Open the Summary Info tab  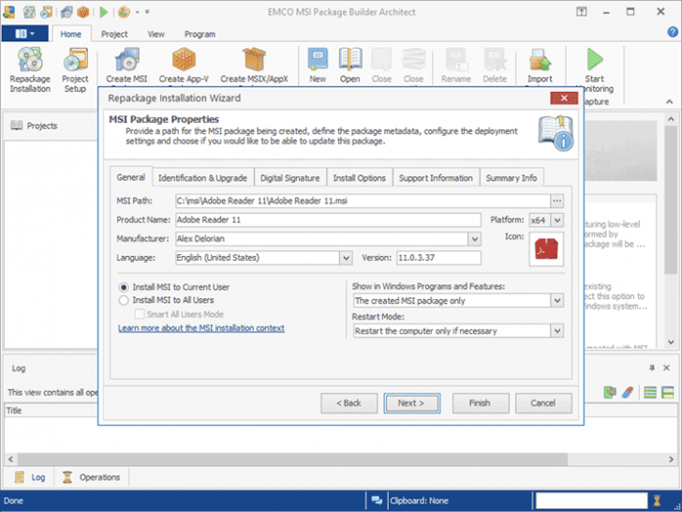coord(511,178)
